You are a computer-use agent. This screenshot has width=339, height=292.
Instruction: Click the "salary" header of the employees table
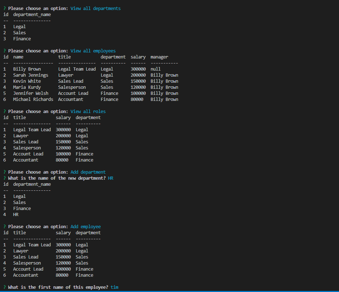point(138,57)
